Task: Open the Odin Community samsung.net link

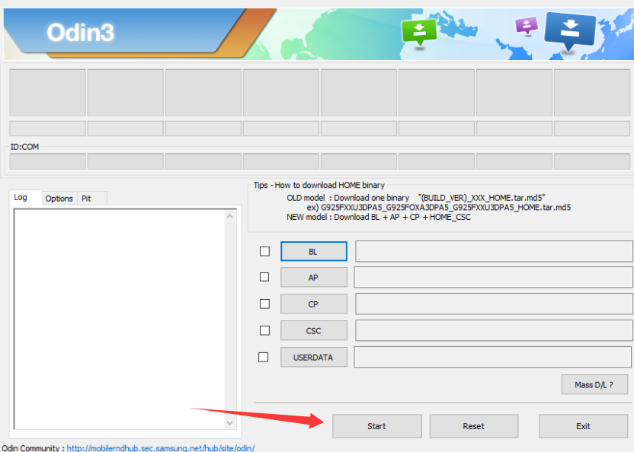Action: point(161,447)
